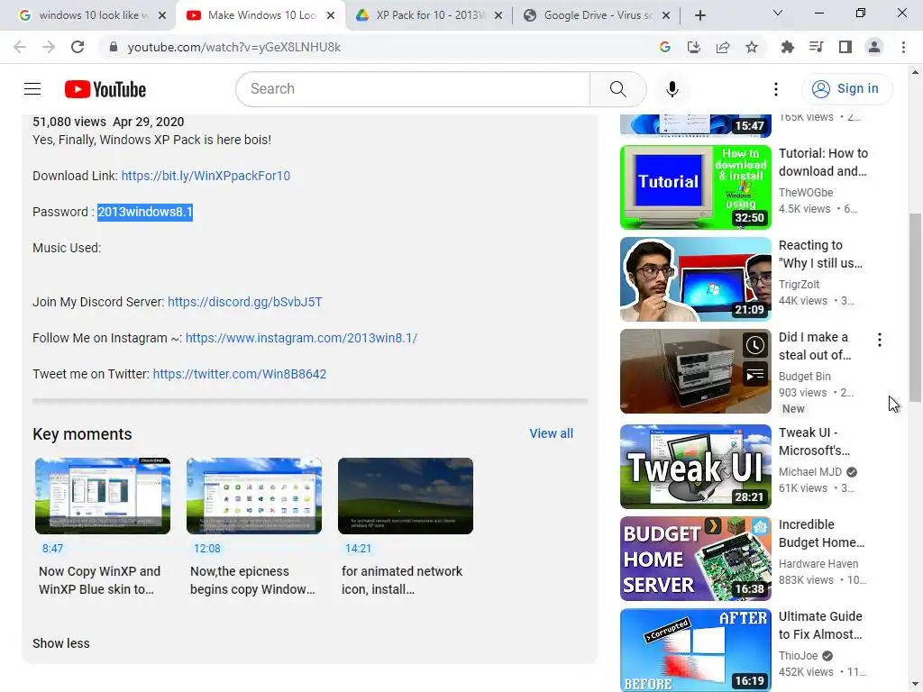Screen dimensions: 923x692
Task: Add Budget Bin video to queue
Action: (x=754, y=374)
